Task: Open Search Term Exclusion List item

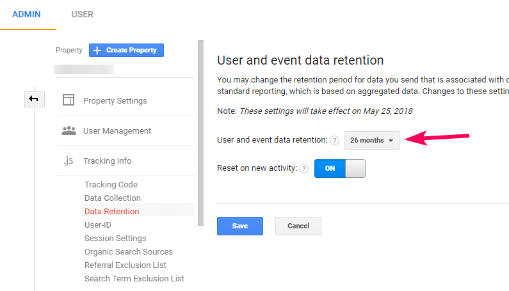Action: coord(134,279)
